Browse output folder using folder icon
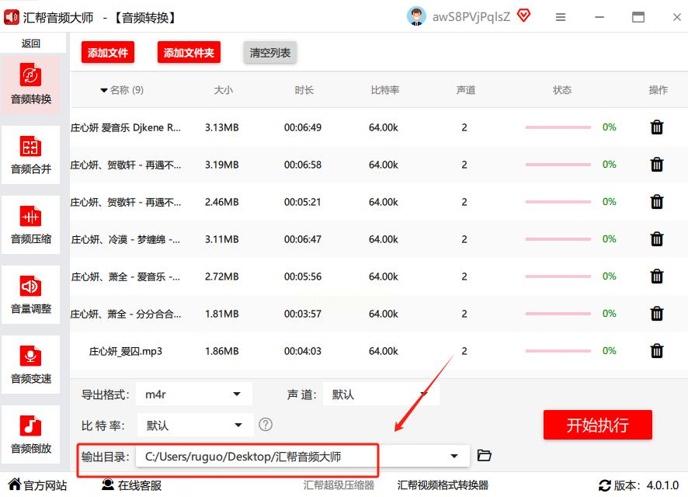Viewport: 688px width, 497px height. (485, 456)
